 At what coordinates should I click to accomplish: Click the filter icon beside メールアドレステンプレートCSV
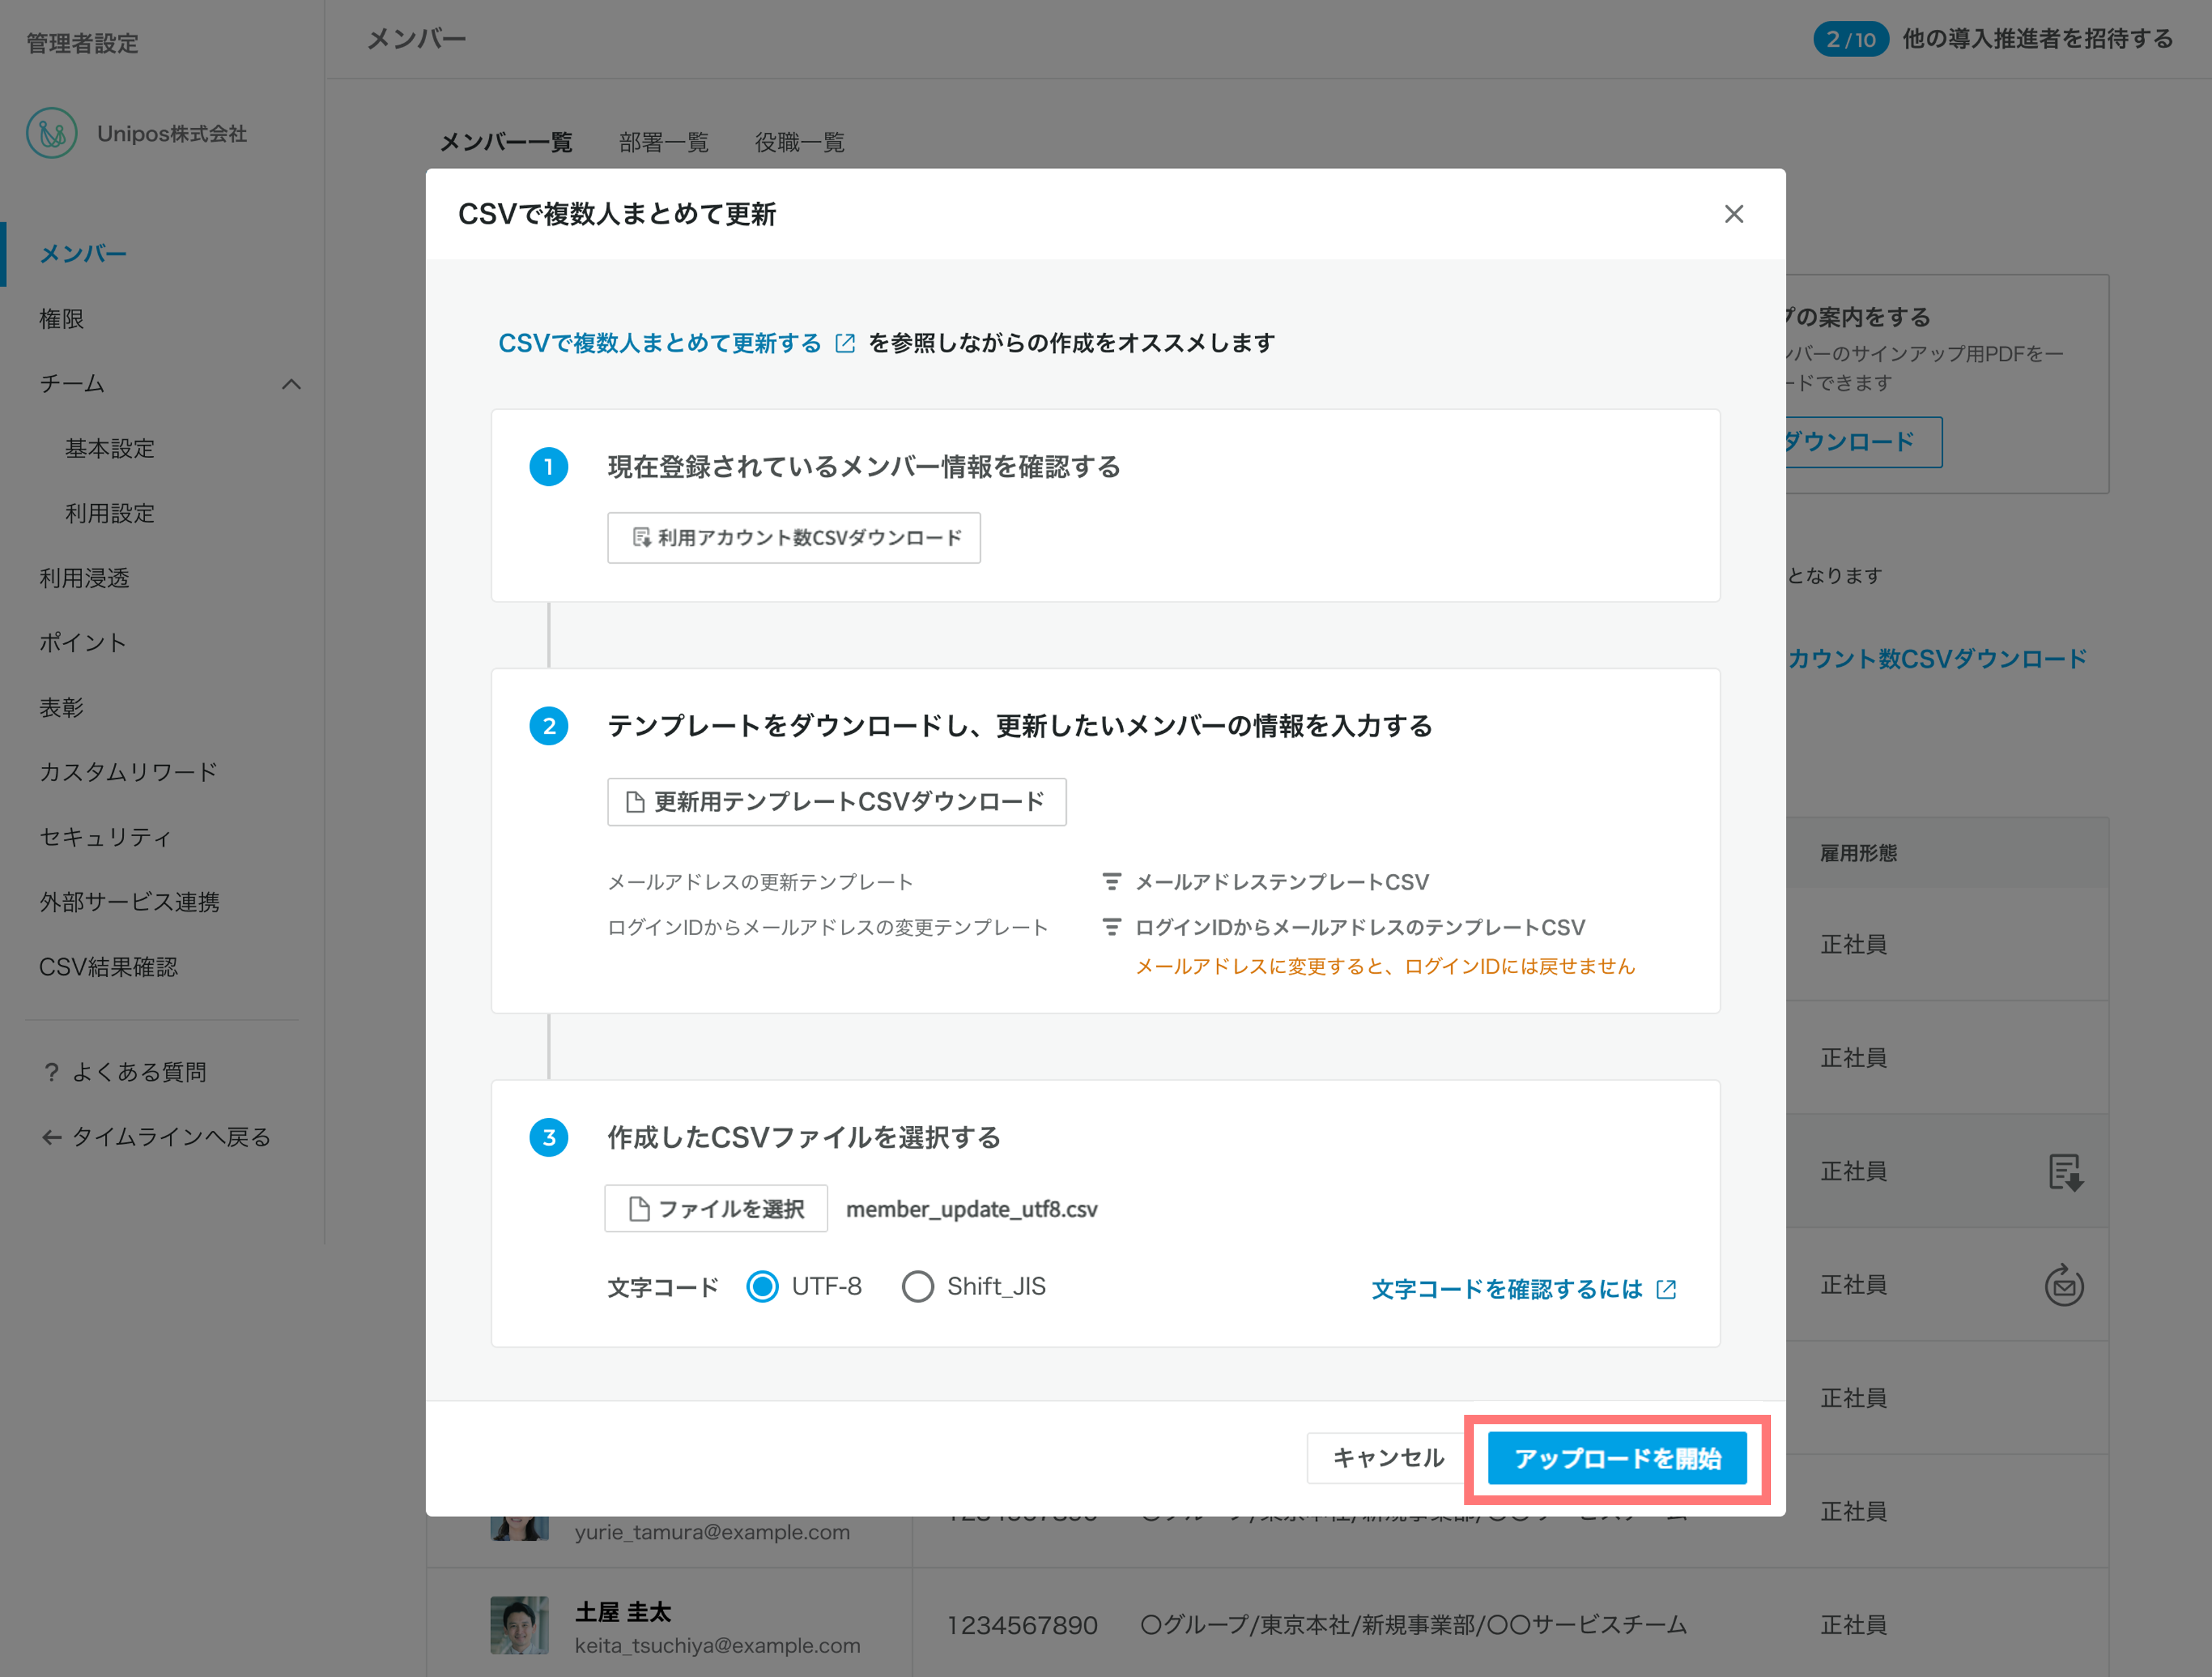point(1111,882)
